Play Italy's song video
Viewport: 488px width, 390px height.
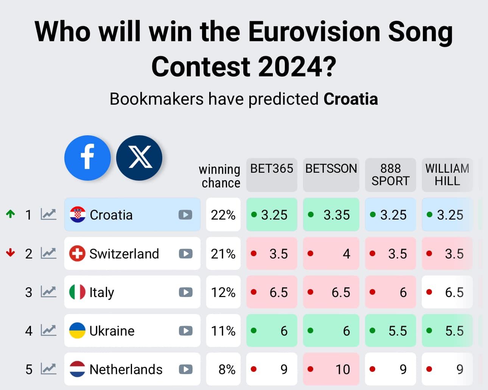[185, 292]
